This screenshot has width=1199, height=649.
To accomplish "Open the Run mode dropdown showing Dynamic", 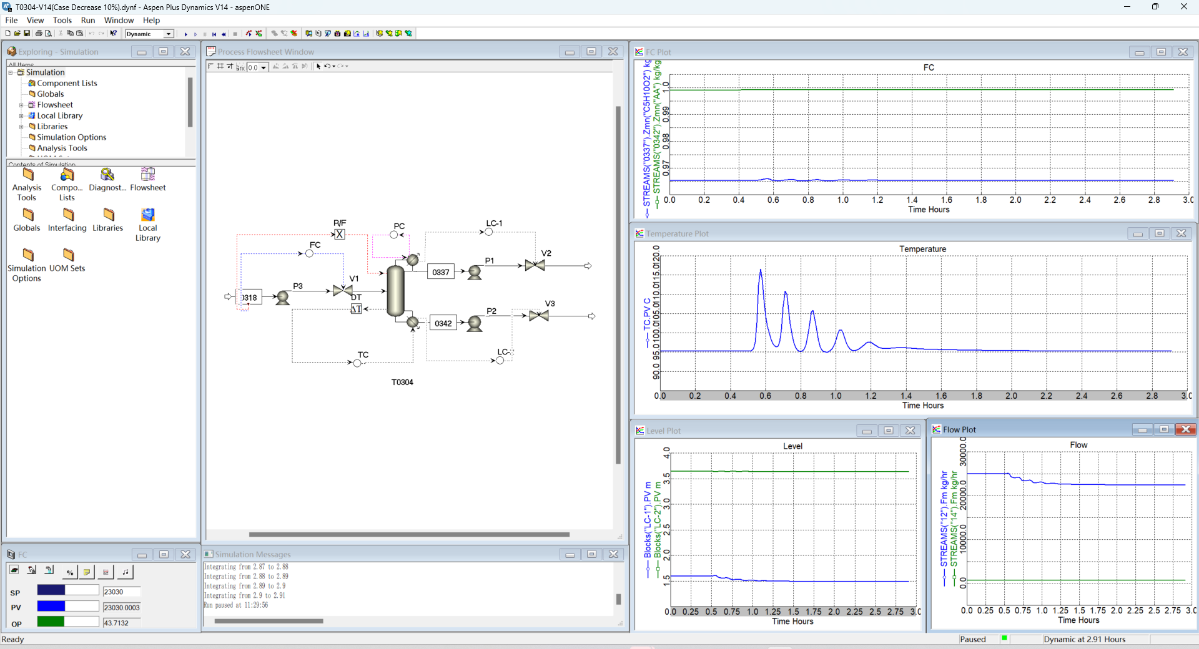I will (x=169, y=34).
